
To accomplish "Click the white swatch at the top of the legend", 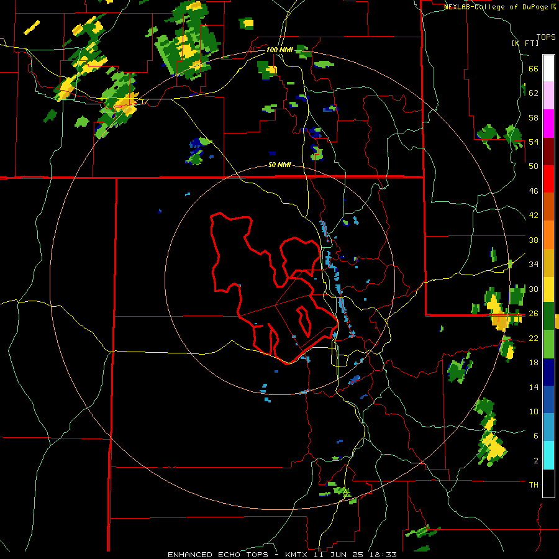I will point(548,68).
